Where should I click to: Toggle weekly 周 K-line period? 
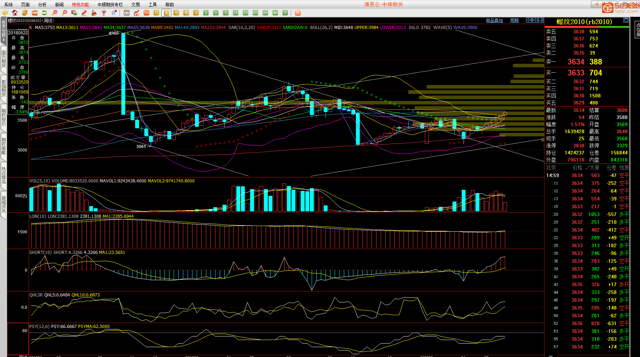(x=166, y=13)
